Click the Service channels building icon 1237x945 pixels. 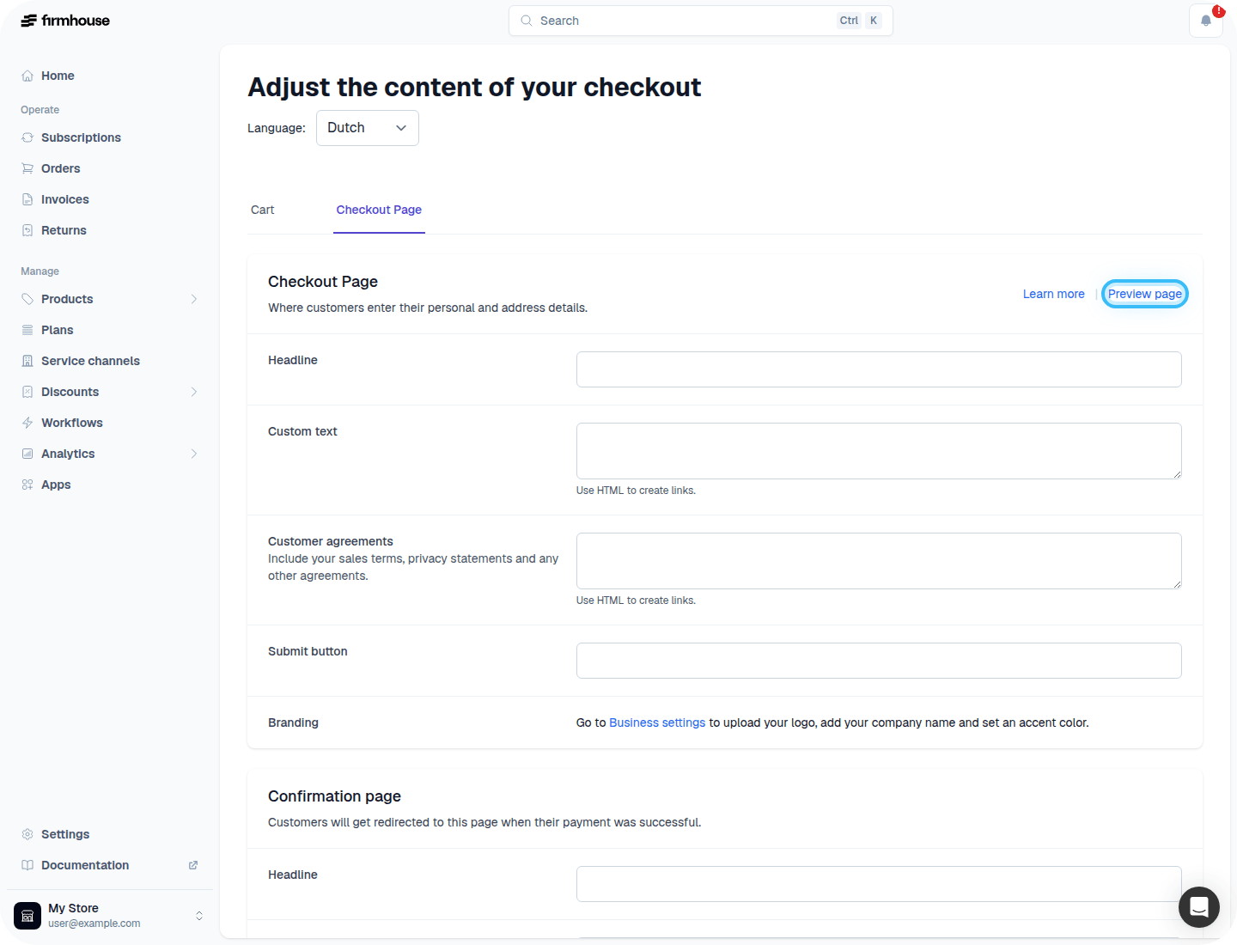[27, 361]
